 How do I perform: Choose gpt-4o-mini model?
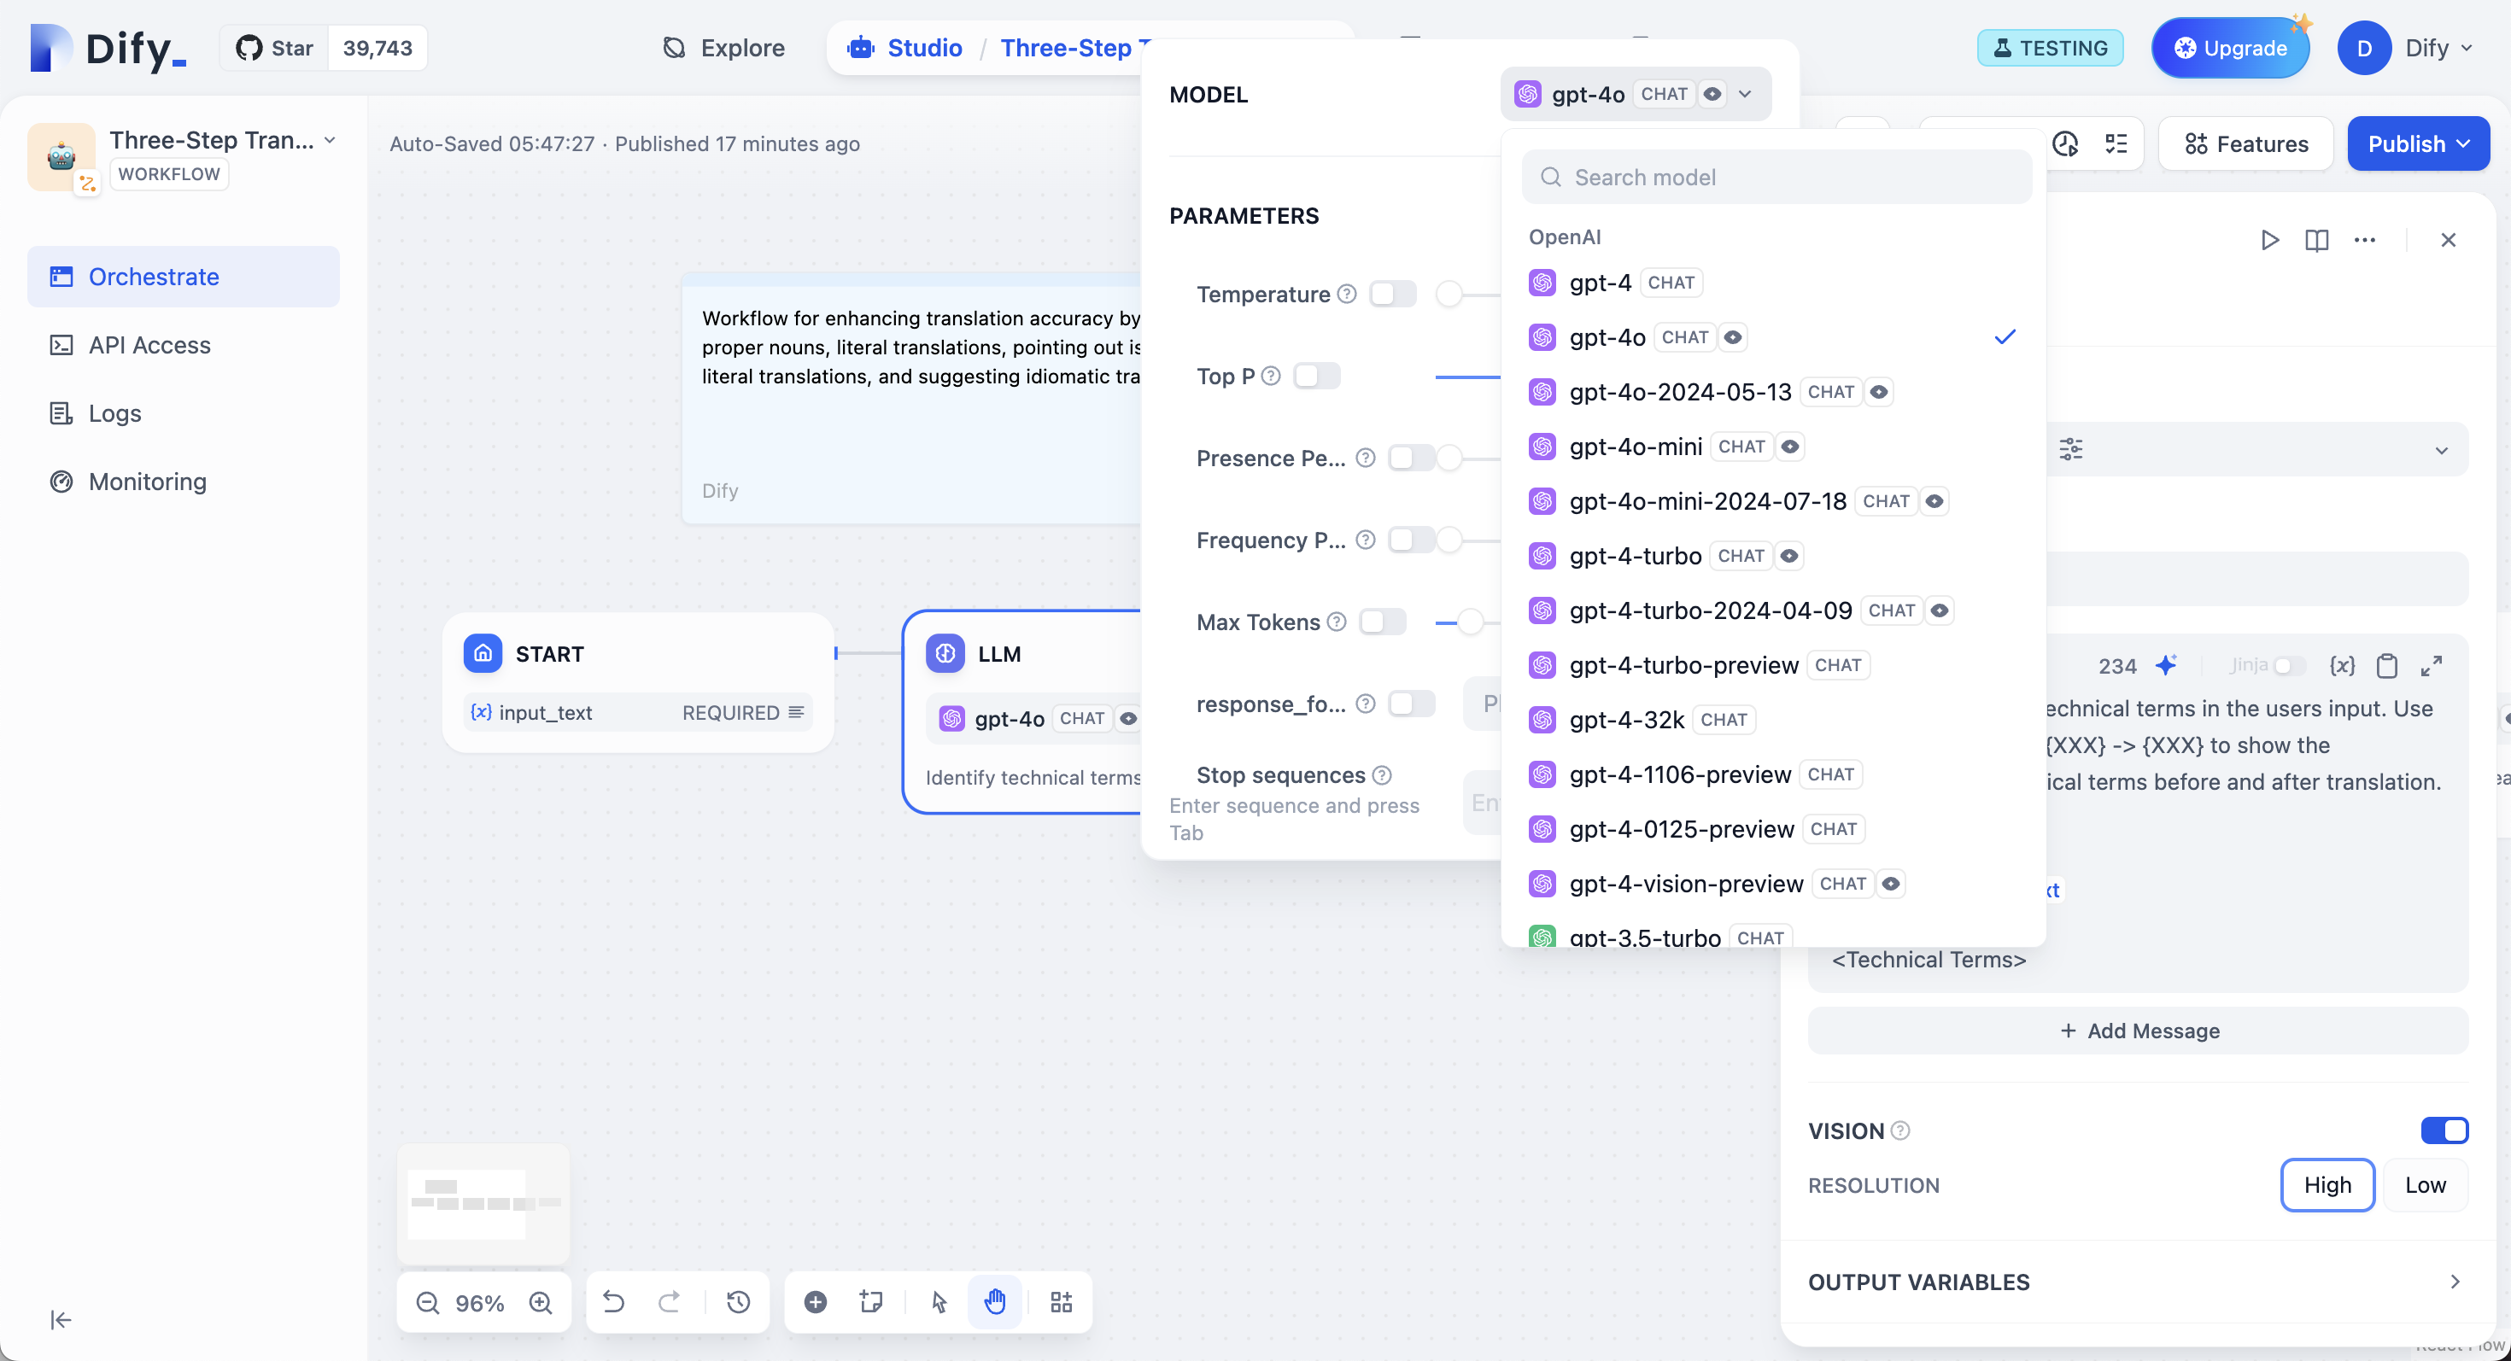point(1774,447)
